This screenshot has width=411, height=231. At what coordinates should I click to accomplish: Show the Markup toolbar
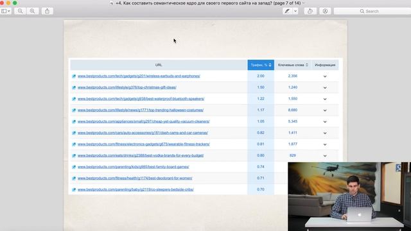[326, 11]
